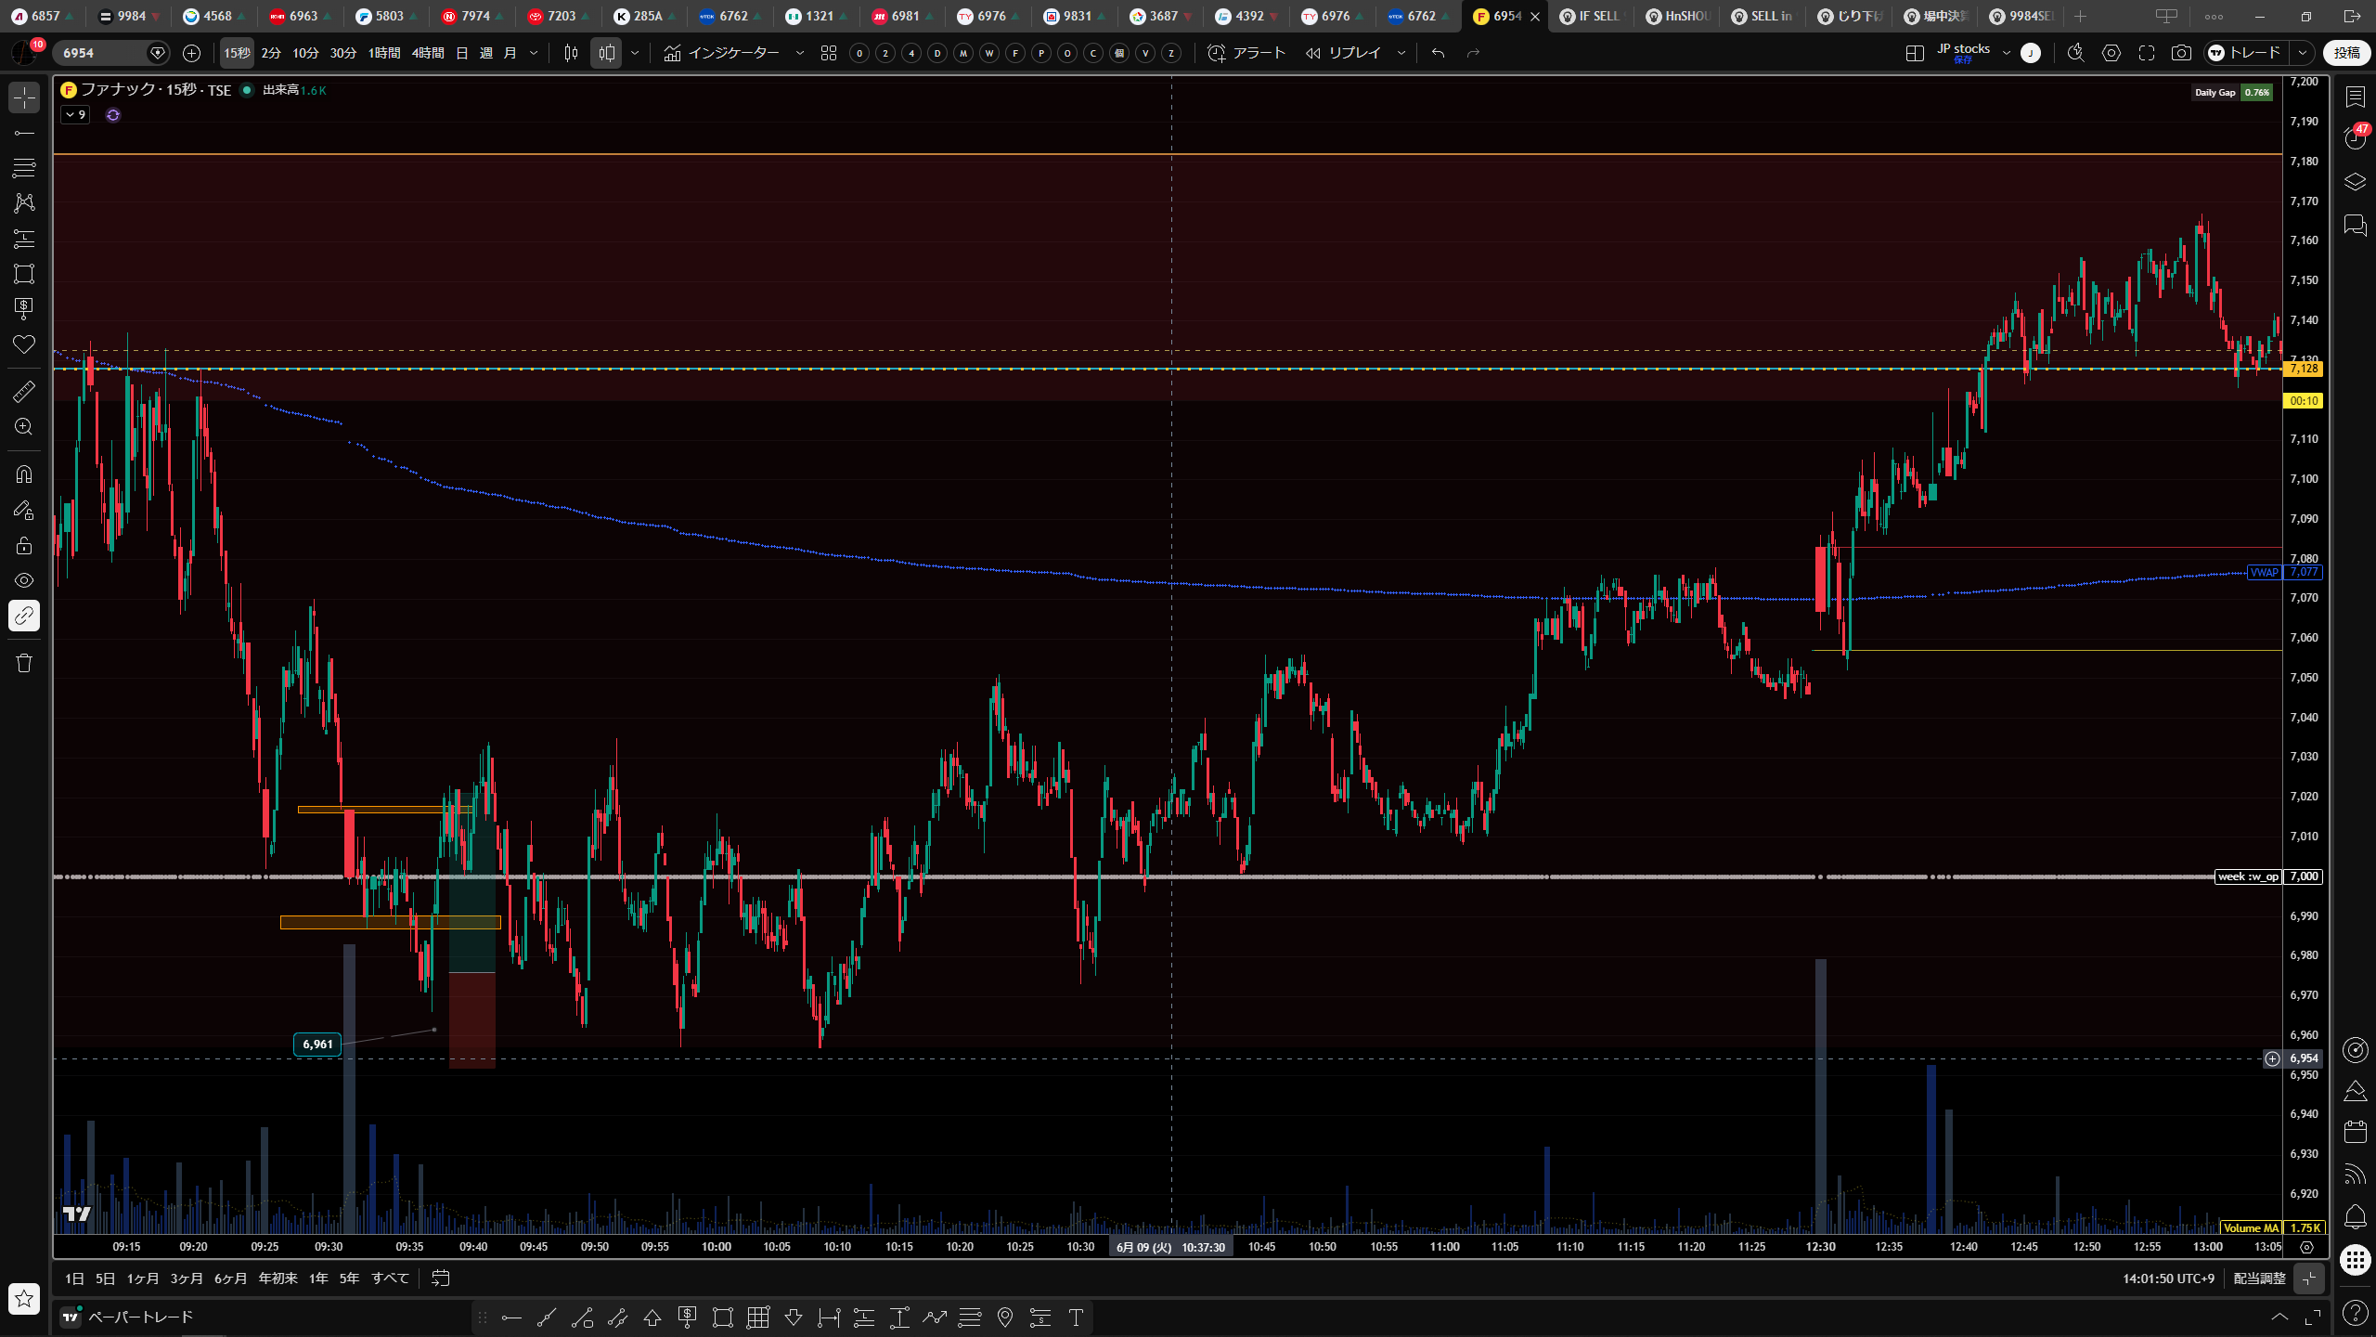Click the アラート alert button
Viewport: 2376px width, 1337px height.
(1247, 54)
